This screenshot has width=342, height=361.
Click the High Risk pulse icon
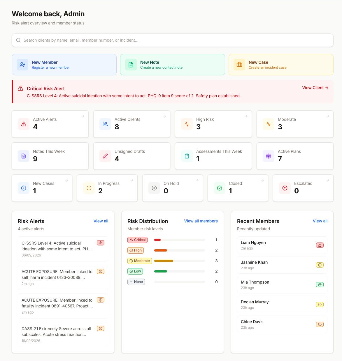pyautogui.click(x=187, y=124)
